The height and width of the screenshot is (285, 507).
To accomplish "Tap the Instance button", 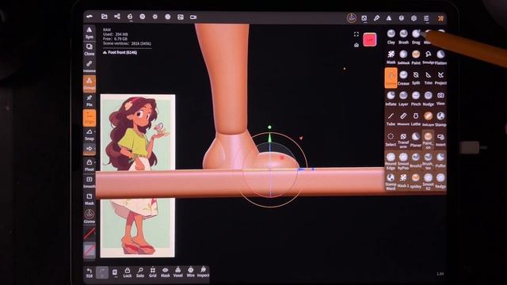I will (90, 66).
